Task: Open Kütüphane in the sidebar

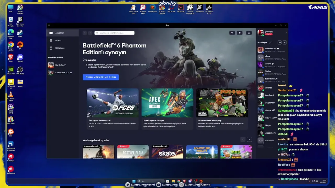Action: point(63,48)
